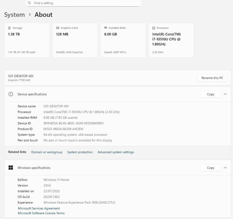Click the Processor chip icon
This screenshot has height=219, width=233.
(x=154, y=28)
